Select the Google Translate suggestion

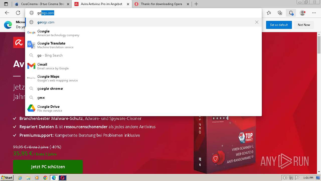click(143, 45)
